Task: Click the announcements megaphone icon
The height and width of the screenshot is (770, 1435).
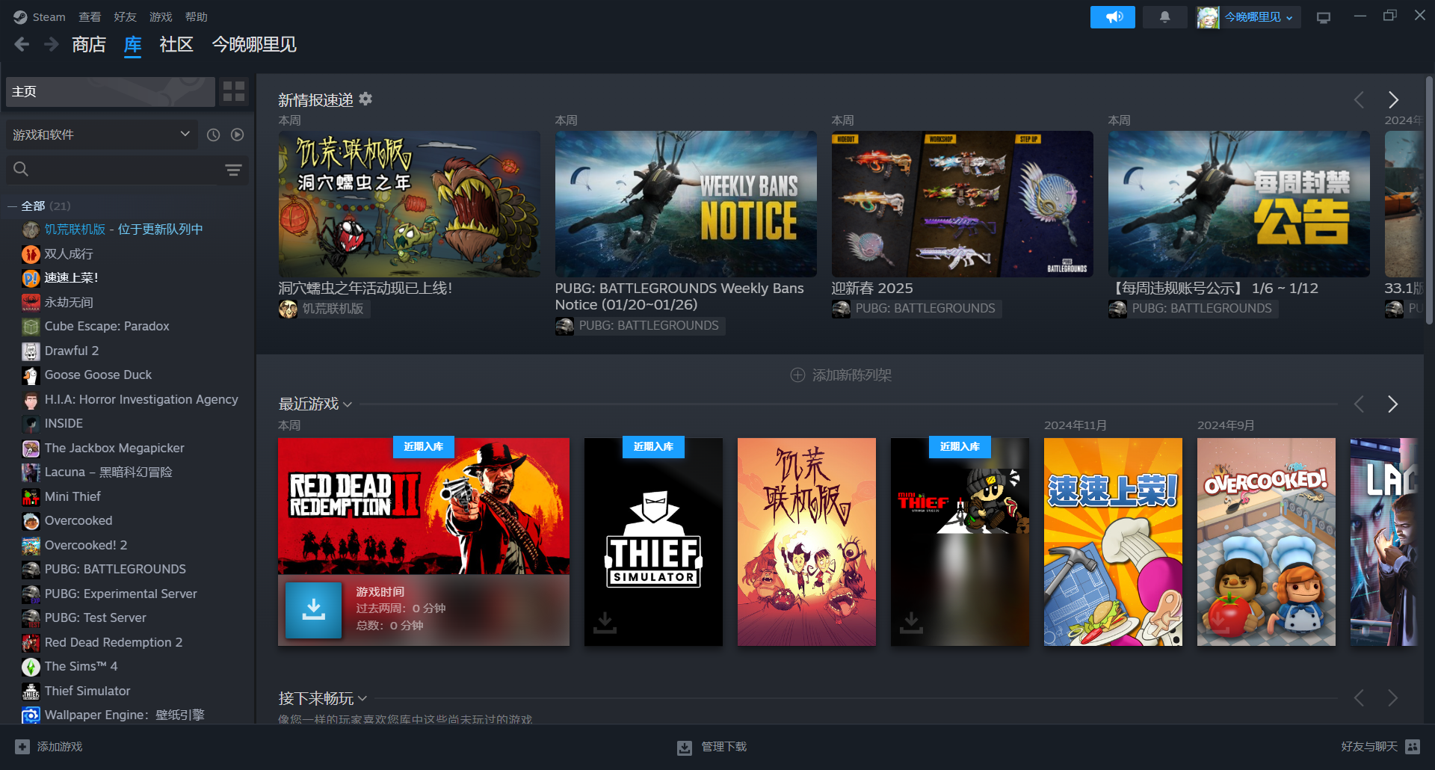Action: point(1112,17)
